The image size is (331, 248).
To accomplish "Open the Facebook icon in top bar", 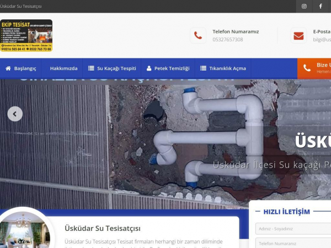I will (x=321, y=6).
